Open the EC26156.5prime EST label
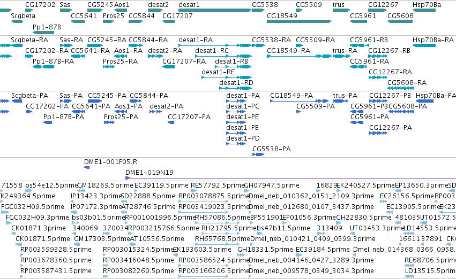The height and width of the screenshot is (279, 456). [x=407, y=196]
